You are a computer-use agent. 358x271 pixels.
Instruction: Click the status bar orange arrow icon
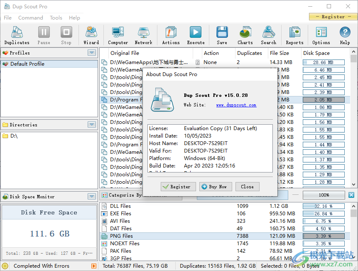point(93,266)
